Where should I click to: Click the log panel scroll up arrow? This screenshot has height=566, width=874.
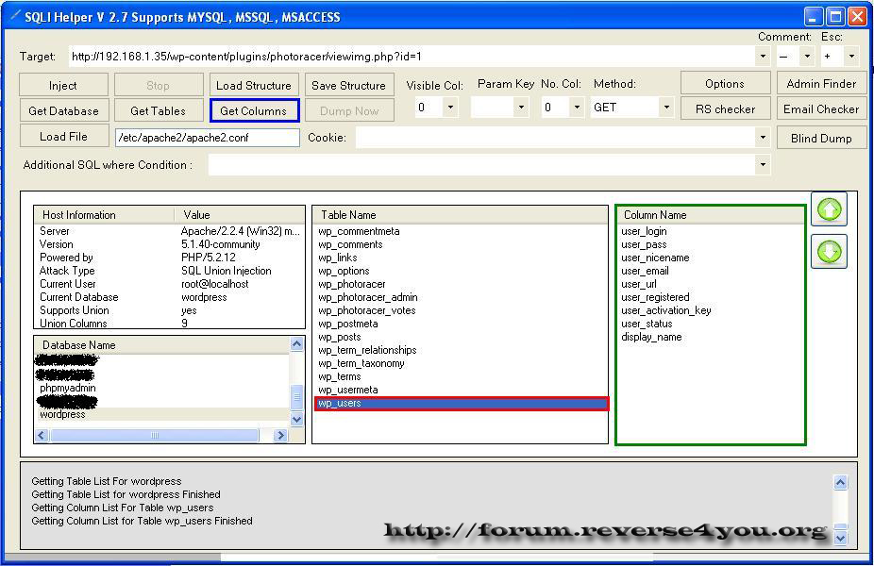[x=841, y=482]
